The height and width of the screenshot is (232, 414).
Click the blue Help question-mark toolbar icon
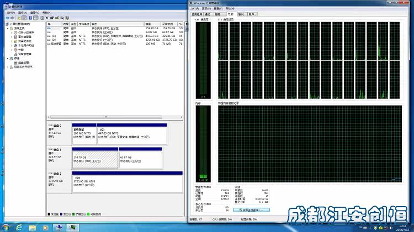click(x=30, y=18)
